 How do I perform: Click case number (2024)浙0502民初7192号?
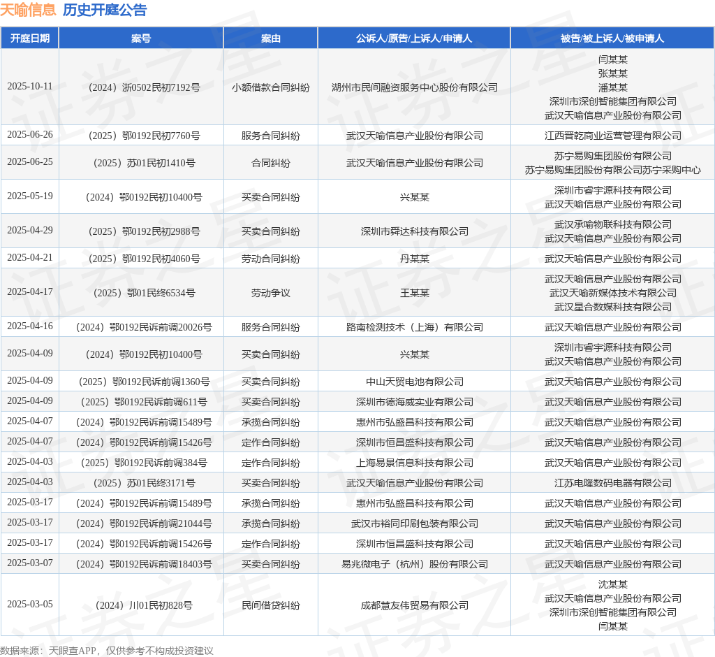pos(144,87)
